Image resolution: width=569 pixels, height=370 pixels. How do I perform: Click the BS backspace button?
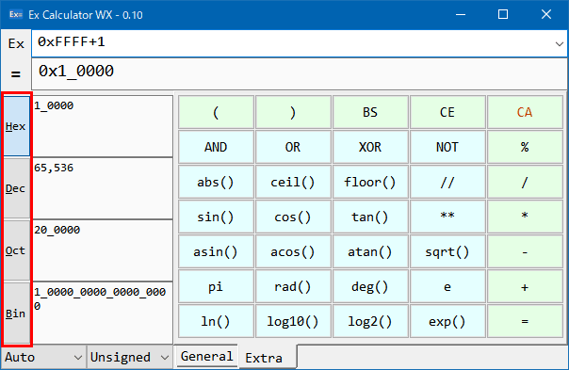[x=370, y=112]
